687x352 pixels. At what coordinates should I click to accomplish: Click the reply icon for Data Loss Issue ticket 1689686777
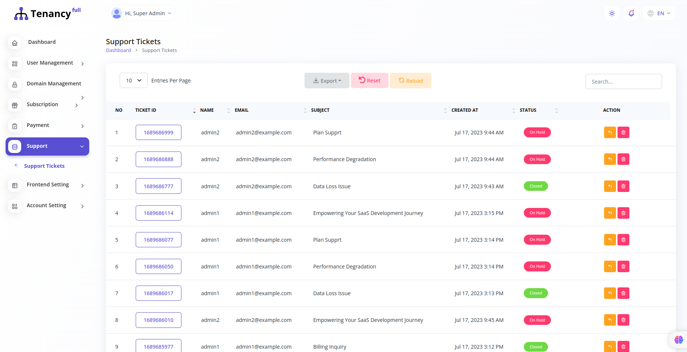(610, 186)
